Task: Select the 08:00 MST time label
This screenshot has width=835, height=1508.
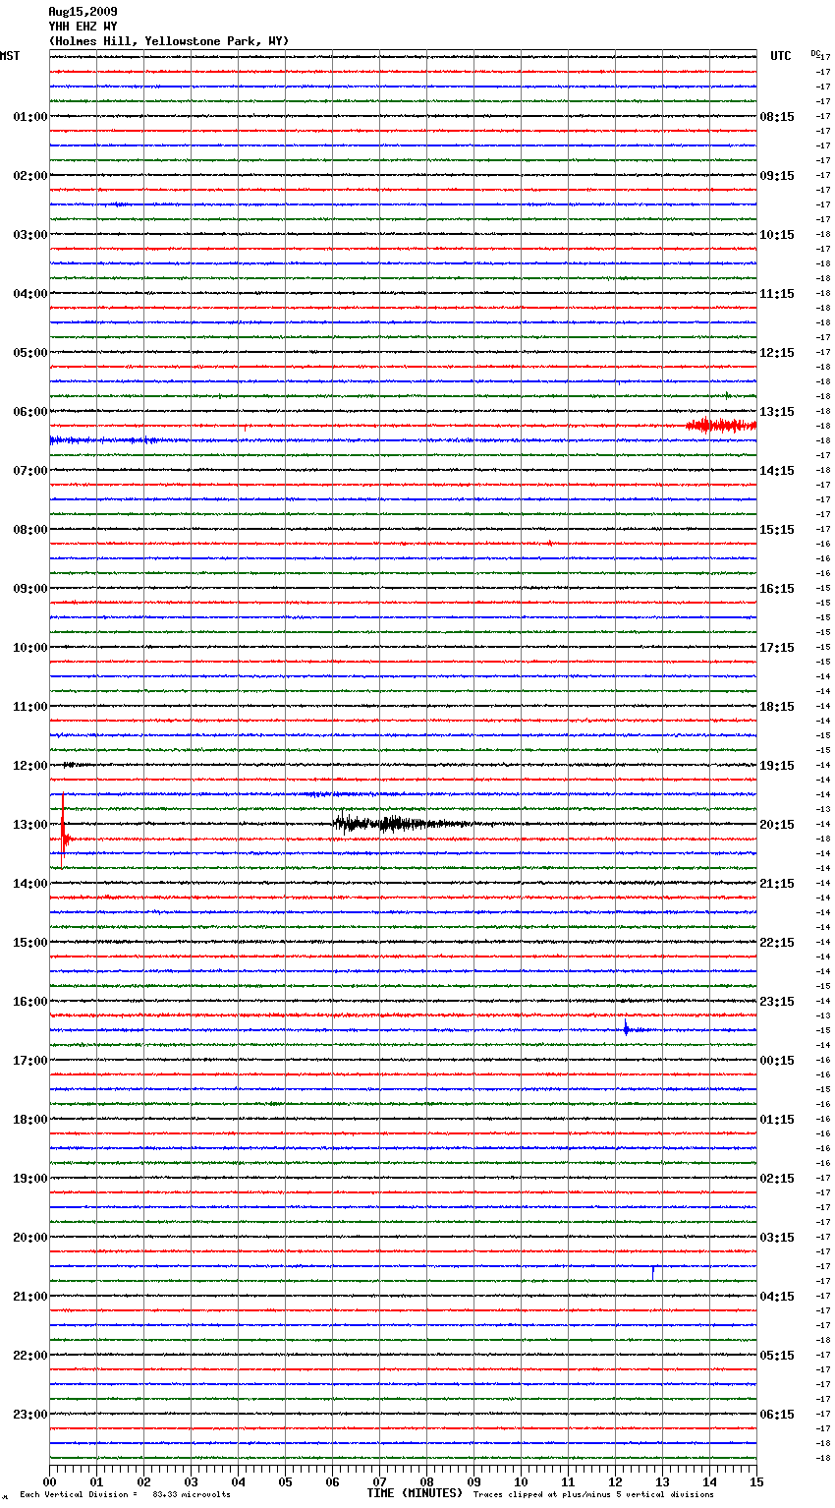Action: pos(30,530)
